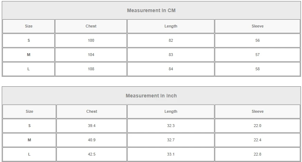
Task: Click the Sleeve header in CM table
Action: coord(257,26)
